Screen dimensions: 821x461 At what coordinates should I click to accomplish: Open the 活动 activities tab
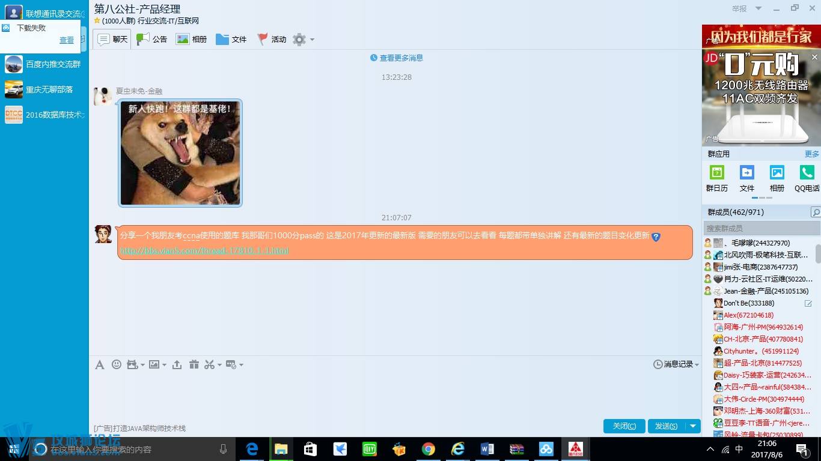pyautogui.click(x=272, y=40)
